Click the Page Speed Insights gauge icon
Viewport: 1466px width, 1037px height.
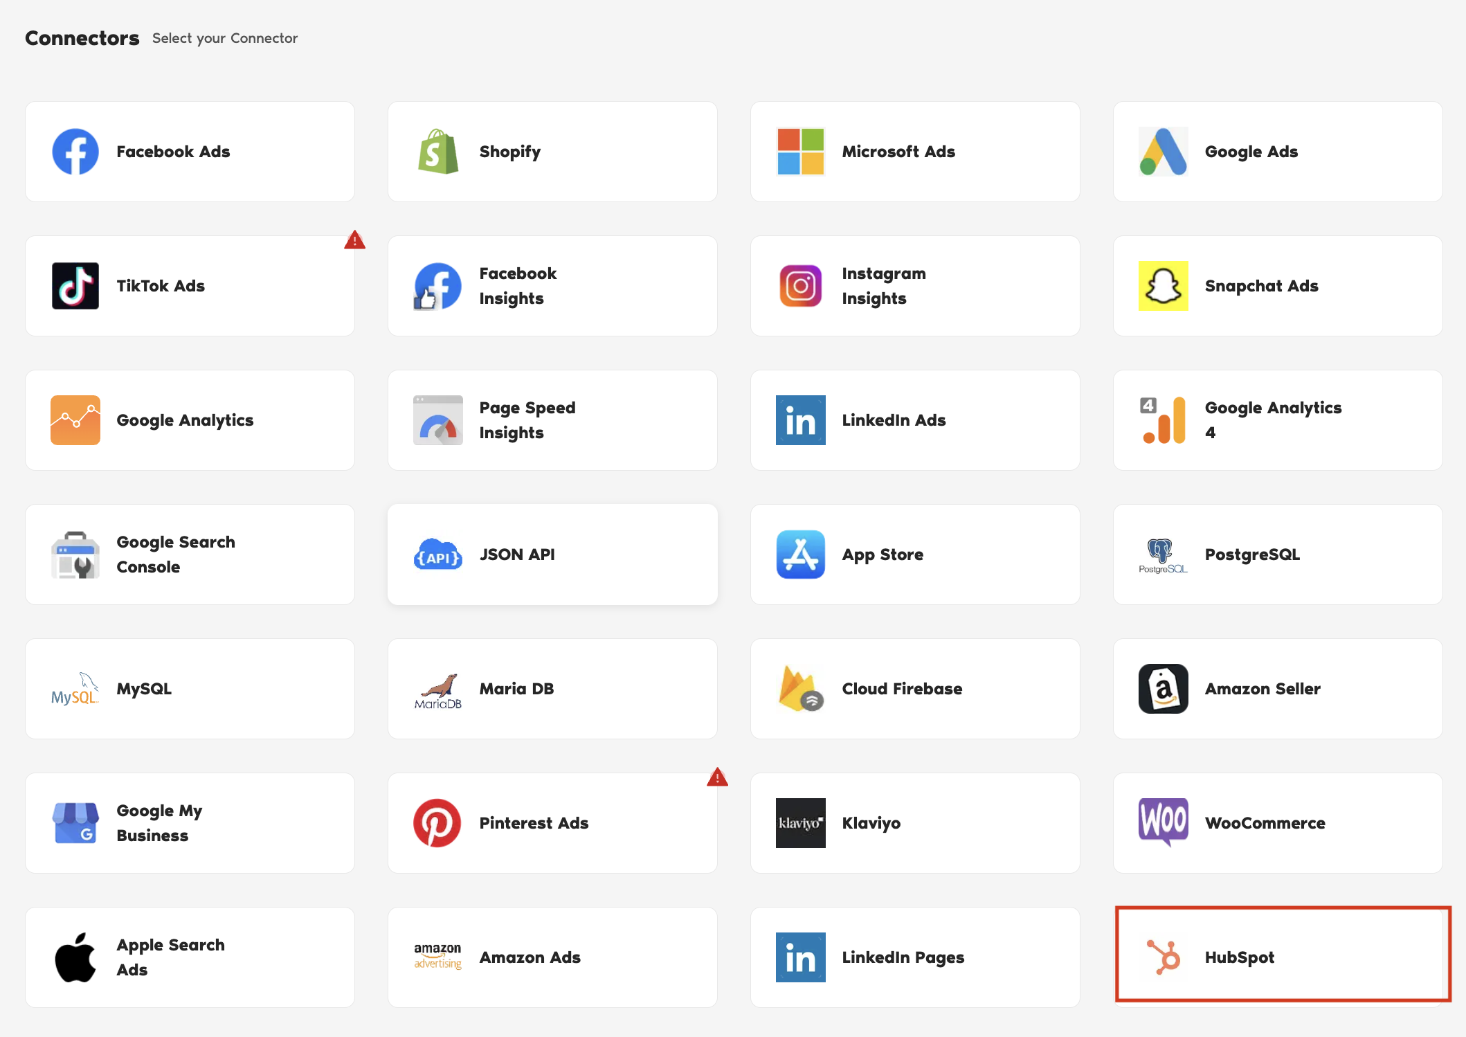(x=438, y=420)
